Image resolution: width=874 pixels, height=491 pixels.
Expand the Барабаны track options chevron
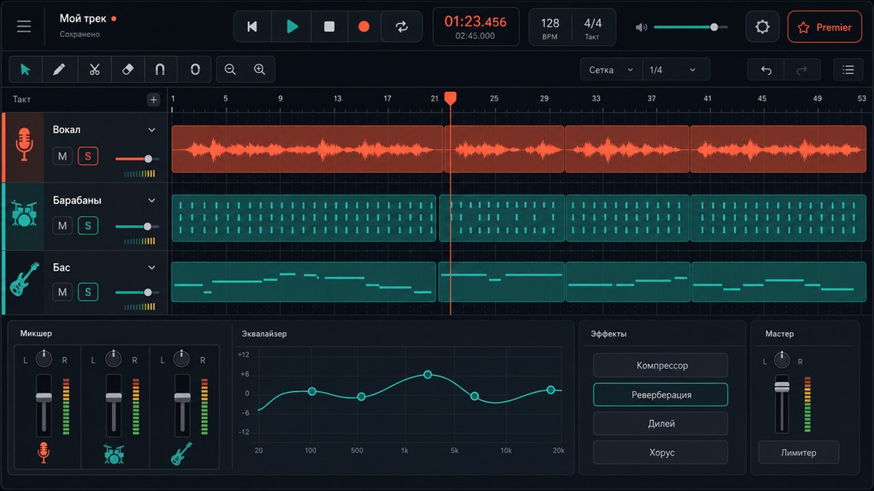pos(152,200)
